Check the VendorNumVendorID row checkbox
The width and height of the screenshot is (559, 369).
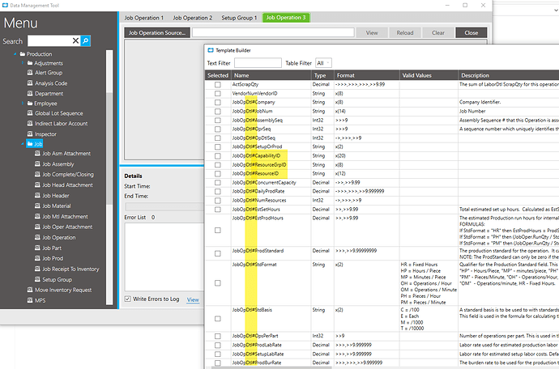(x=217, y=93)
